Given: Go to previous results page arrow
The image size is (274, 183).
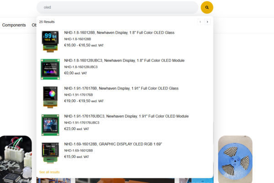Looking at the screenshot, I should [x=200, y=22].
